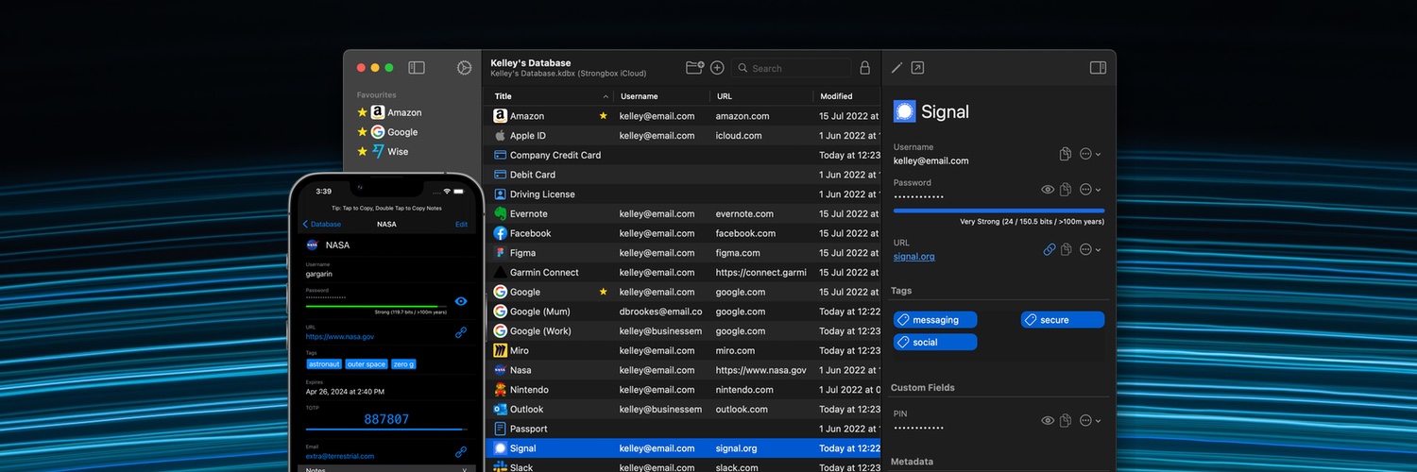This screenshot has width=1417, height=472.
Task: Open https://www.nasa.gov link on phone
Action: pyautogui.click(x=340, y=336)
